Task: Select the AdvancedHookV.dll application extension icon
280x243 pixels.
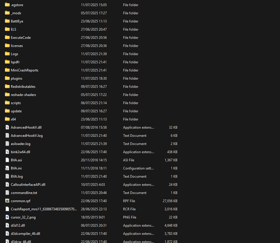Action: (7, 127)
